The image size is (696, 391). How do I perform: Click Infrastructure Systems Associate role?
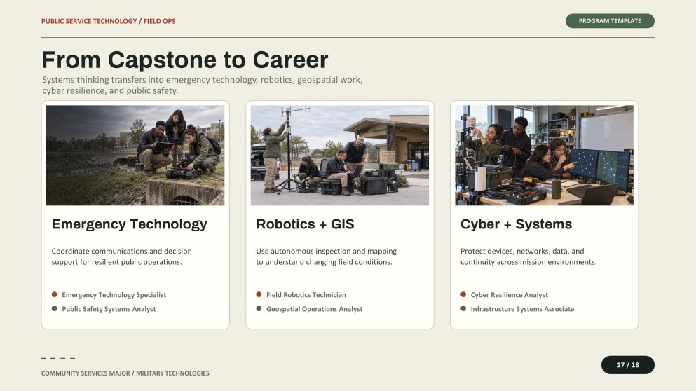click(522, 309)
